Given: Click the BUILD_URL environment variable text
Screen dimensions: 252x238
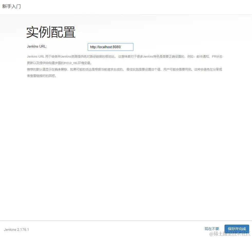Looking at the screenshot, I should click(71, 63).
